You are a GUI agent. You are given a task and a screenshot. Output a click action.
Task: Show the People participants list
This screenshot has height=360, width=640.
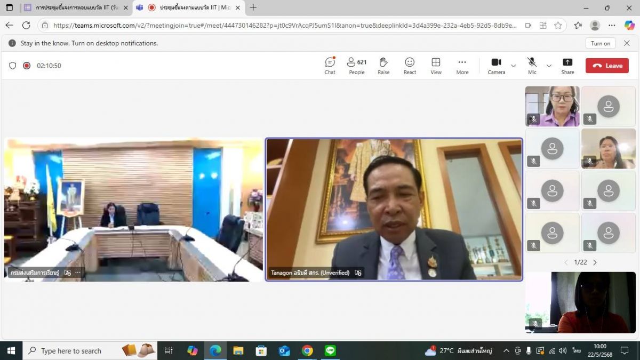click(356, 66)
